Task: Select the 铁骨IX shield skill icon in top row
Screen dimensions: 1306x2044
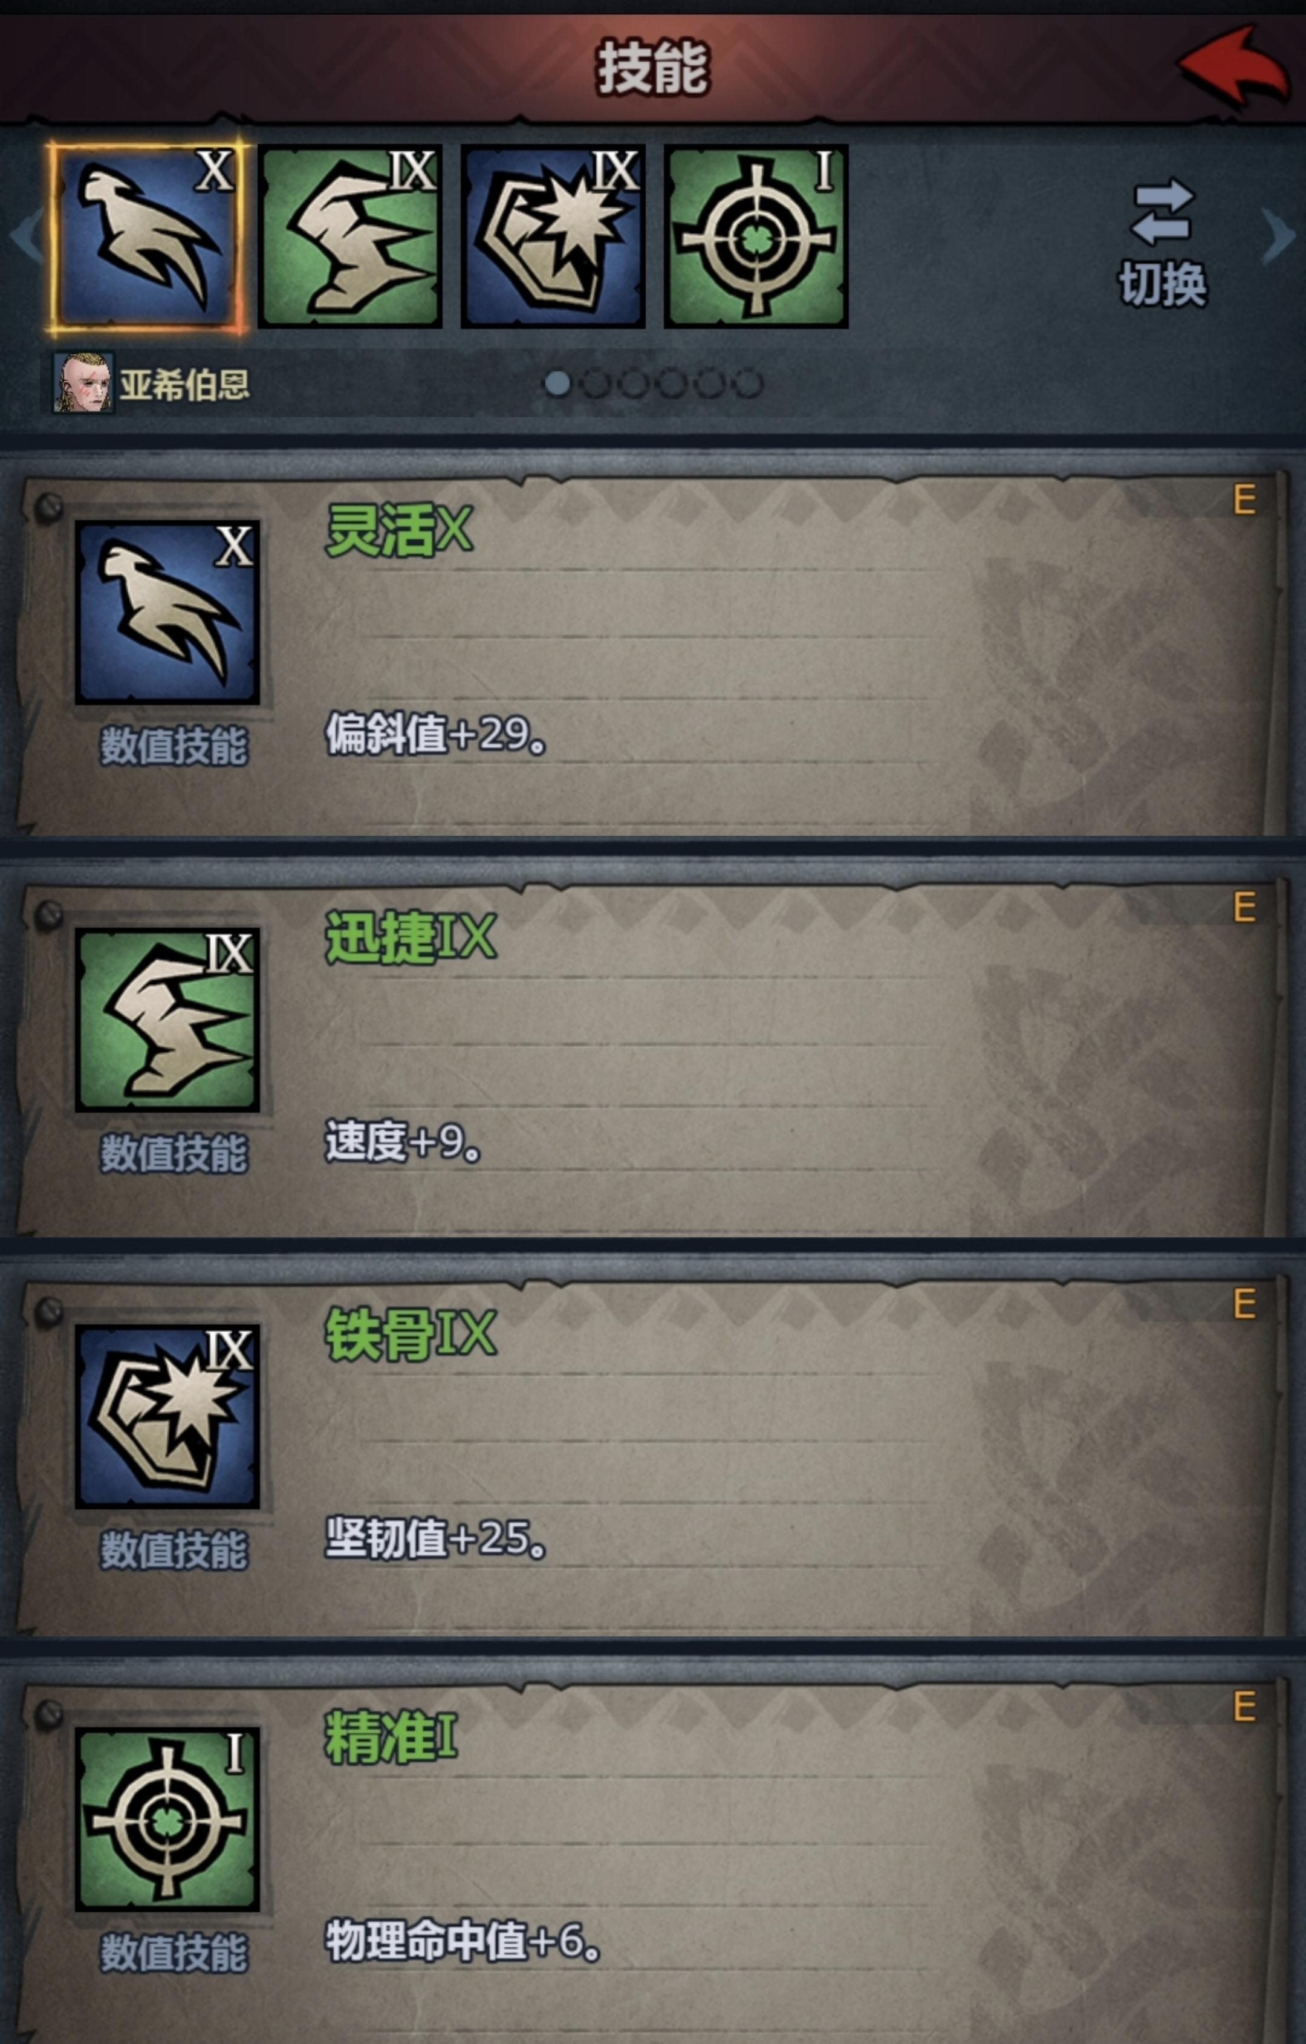Action: (x=553, y=237)
